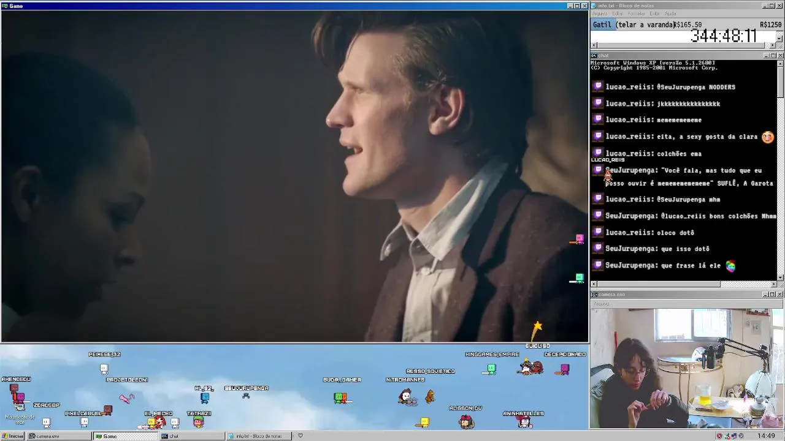The height and width of the screenshot is (441, 785).
Task: Click rainbow heart emote after 'que frase lá ele'
Action: (x=730, y=266)
